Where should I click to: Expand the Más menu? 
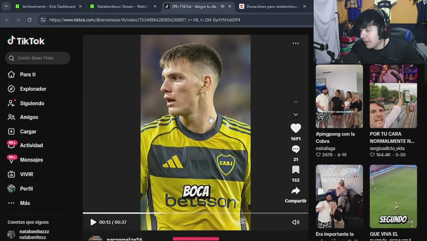[19, 203]
